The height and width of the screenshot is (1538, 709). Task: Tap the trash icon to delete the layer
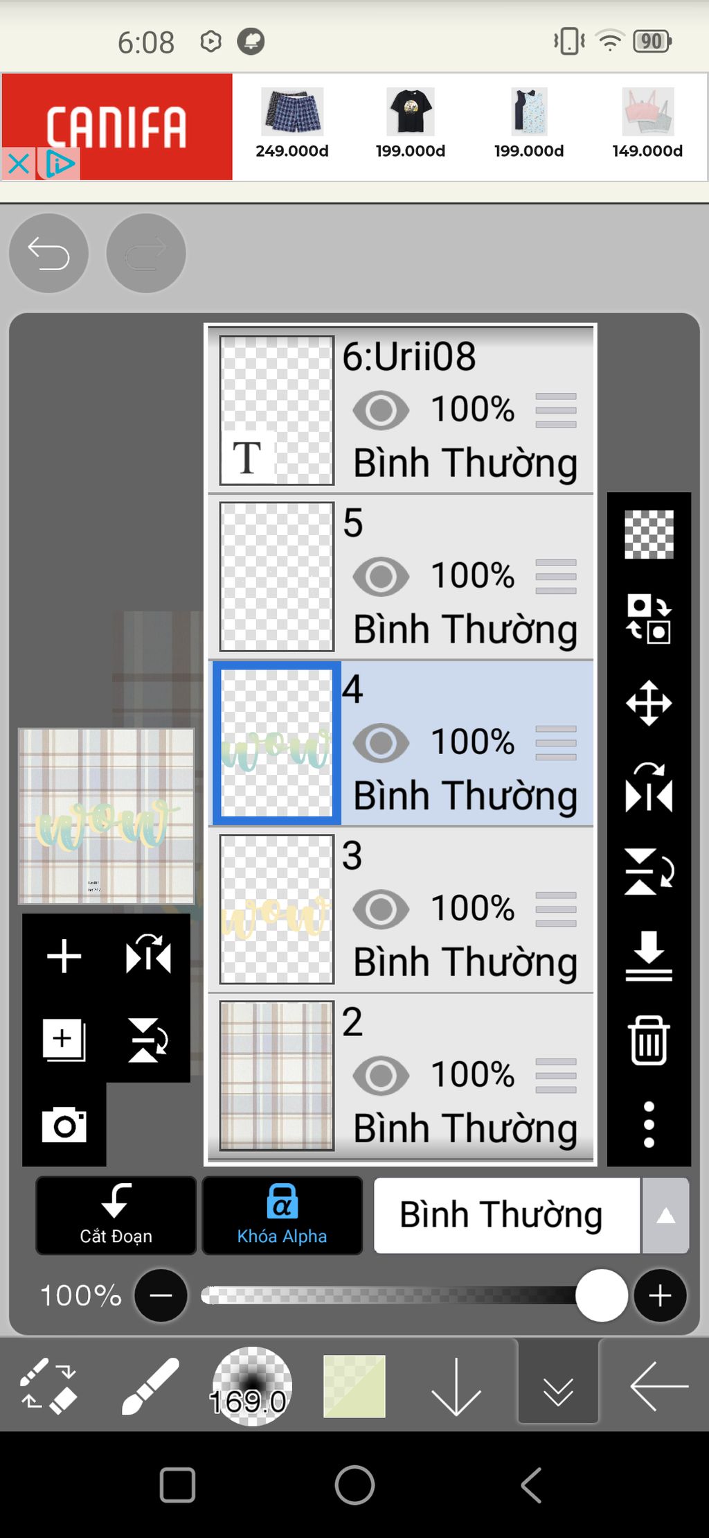point(649,1040)
